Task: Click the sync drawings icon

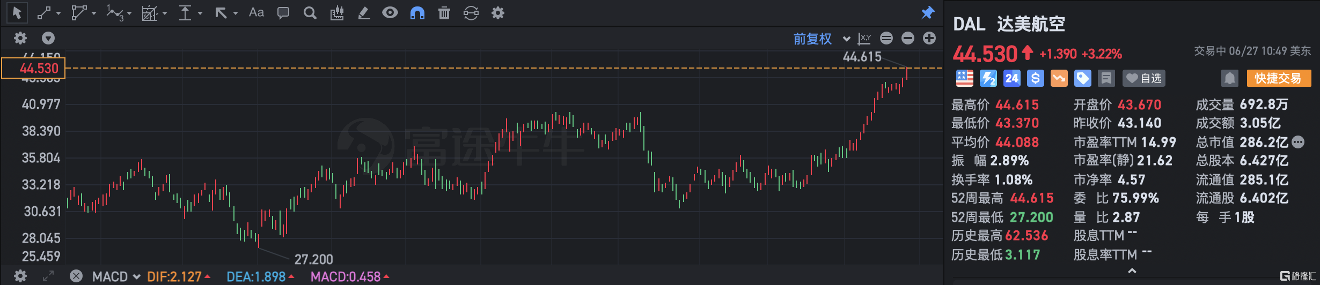Action: click(471, 13)
